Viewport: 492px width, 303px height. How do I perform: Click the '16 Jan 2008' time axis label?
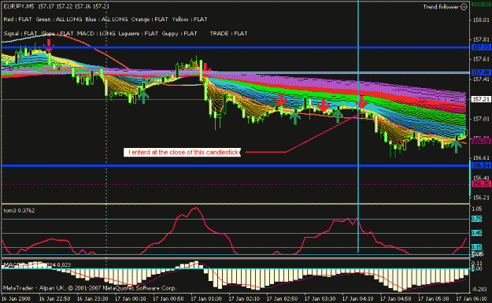click(16, 298)
